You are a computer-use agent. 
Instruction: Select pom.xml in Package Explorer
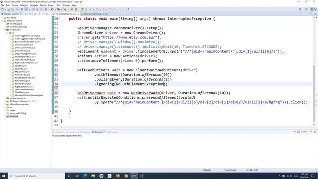pos(12,116)
